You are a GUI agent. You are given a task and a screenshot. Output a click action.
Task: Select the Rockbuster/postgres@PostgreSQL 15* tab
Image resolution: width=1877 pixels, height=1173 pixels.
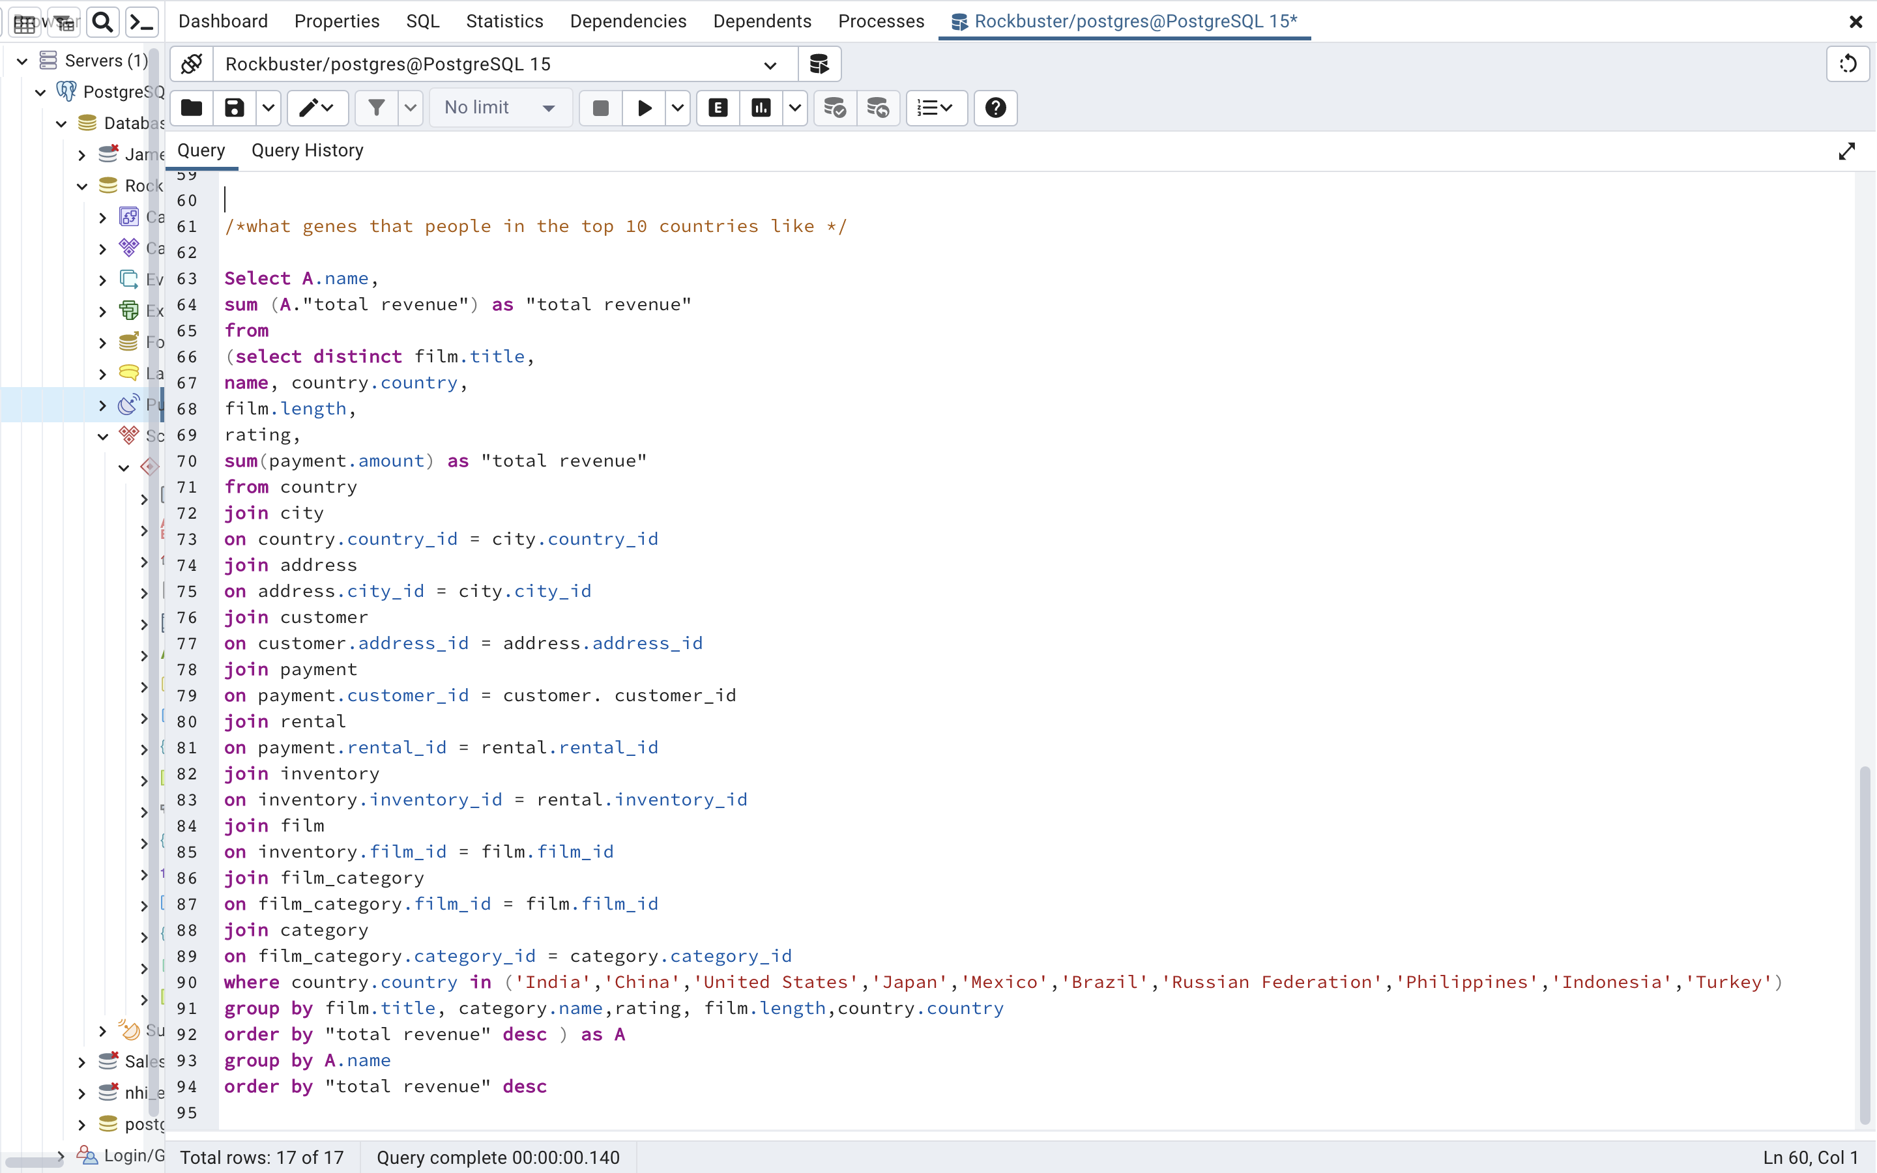(1125, 21)
